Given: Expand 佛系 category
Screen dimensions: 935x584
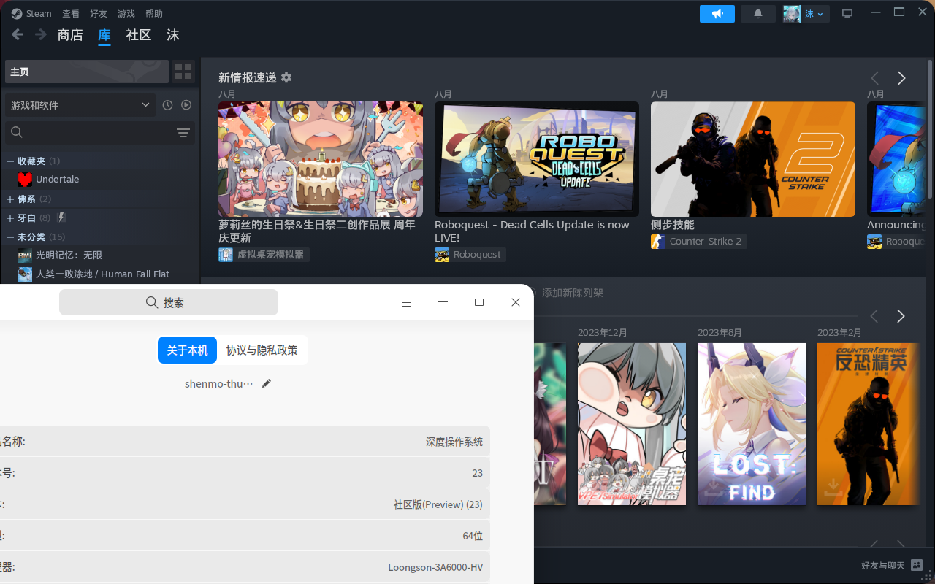Looking at the screenshot, I should (x=10, y=199).
